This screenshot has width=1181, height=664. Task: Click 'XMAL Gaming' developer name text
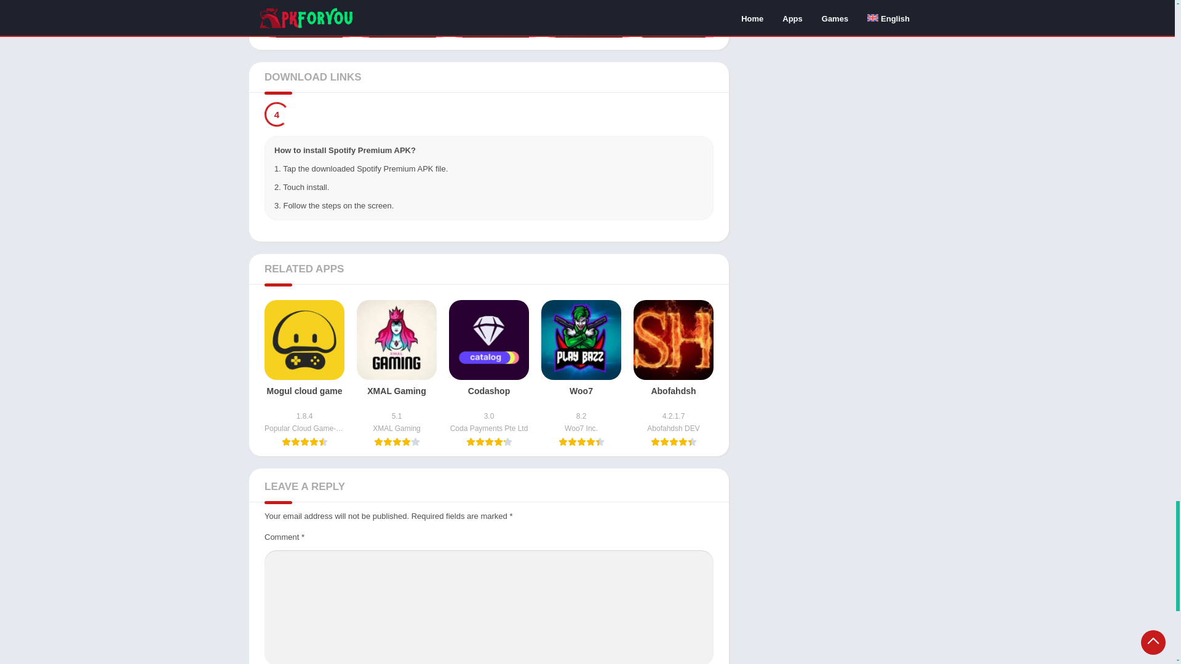point(397,429)
